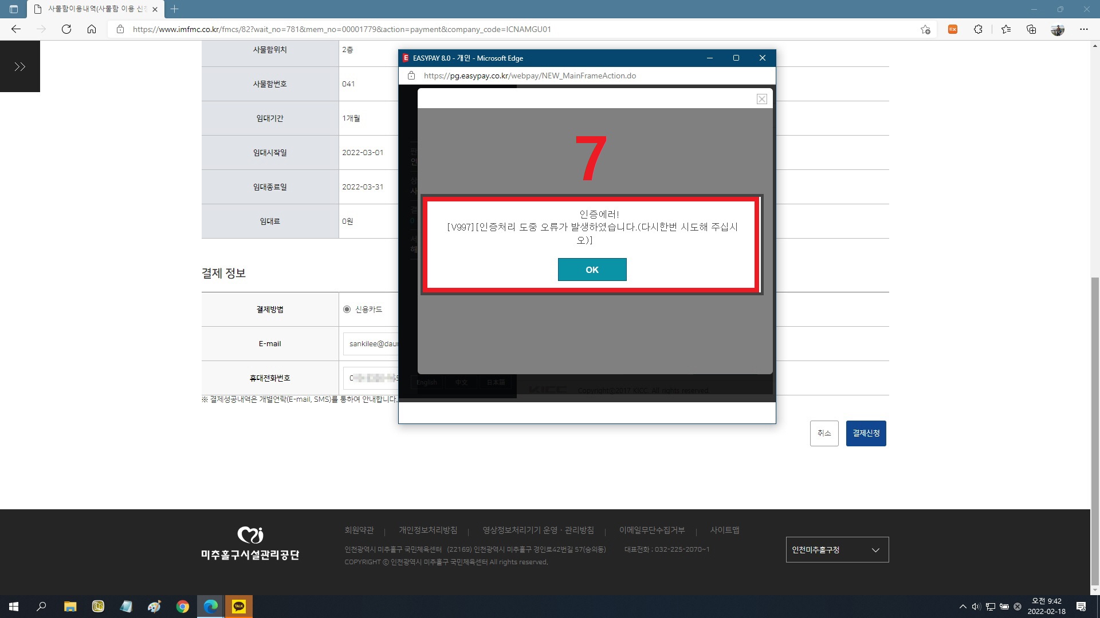
Task: Close the gray overlay with X icon
Action: tap(761, 99)
